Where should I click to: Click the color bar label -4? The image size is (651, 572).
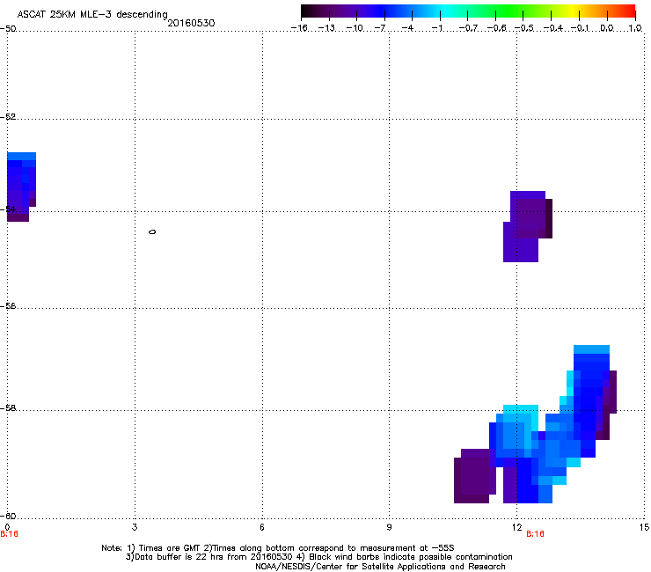407,28
